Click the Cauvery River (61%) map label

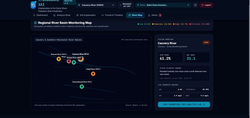[81, 54]
